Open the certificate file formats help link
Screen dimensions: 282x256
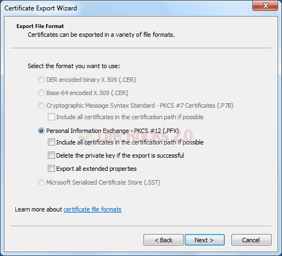pyautogui.click(x=92, y=209)
